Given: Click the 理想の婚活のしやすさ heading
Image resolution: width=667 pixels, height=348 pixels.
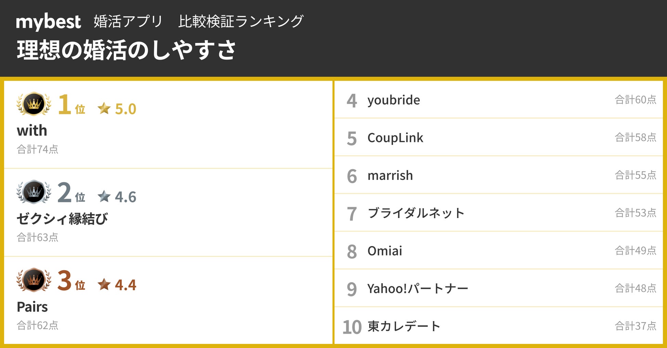Looking at the screenshot, I should pos(127,50).
